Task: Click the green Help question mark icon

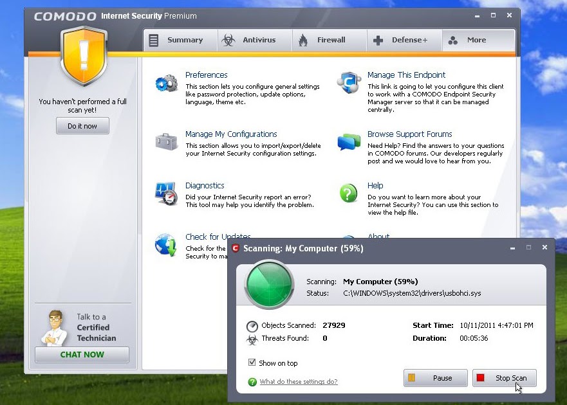Action: [x=349, y=193]
